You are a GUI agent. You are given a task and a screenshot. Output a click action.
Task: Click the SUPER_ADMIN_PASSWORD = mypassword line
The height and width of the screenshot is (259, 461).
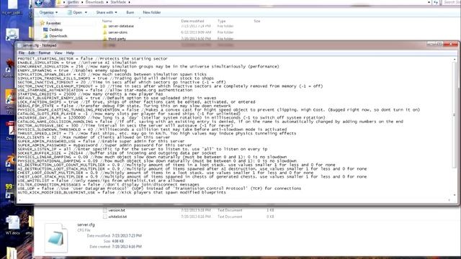coord(104,145)
